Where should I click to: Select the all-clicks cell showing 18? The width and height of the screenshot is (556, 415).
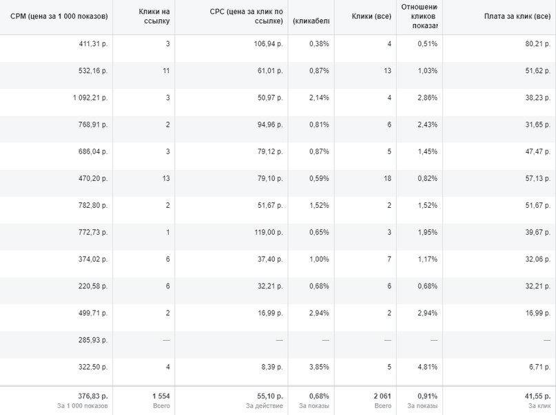387,178
